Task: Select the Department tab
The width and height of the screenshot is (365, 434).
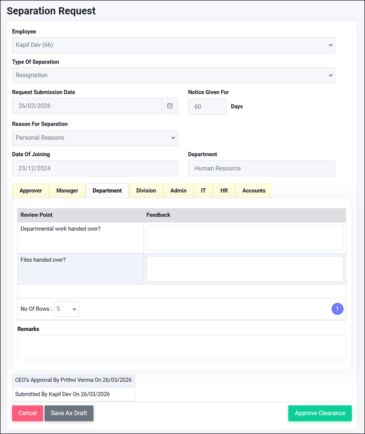Action: coord(107,191)
